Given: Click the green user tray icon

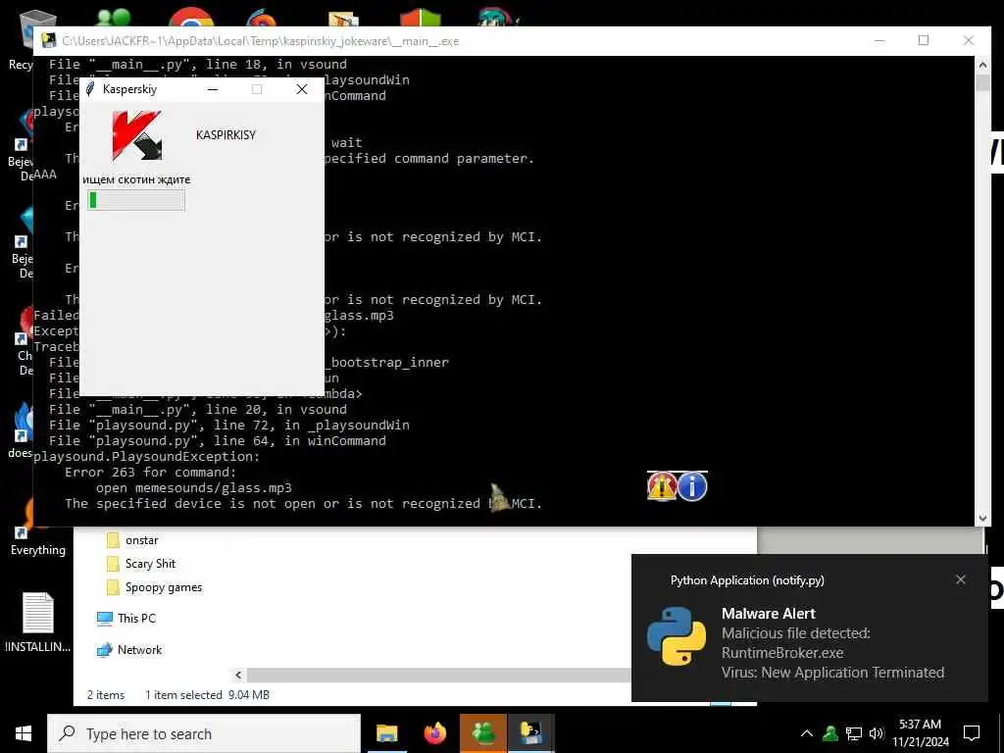Looking at the screenshot, I should (x=830, y=733).
